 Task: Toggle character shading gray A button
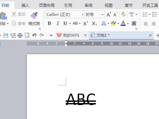tap(134, 23)
